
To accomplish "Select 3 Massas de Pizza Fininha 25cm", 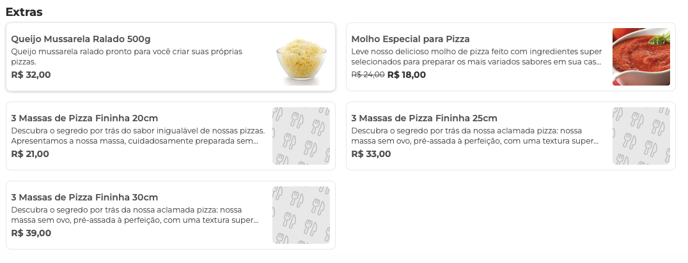I will (425, 118).
